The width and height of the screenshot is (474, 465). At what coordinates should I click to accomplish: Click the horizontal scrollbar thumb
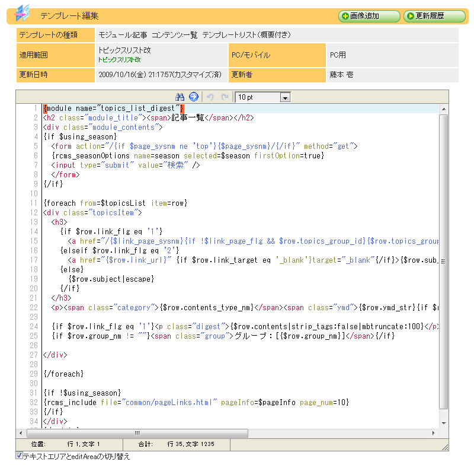click(137, 433)
